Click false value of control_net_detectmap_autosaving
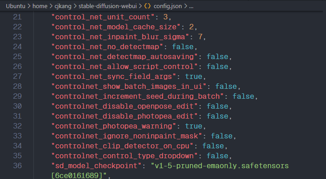The width and height of the screenshot is (326, 179). pyautogui.click(x=217, y=56)
